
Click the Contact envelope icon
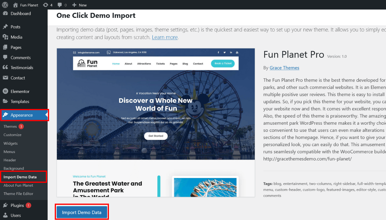[5, 78]
